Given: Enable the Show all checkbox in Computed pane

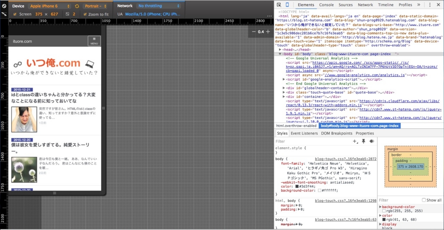Looking at the screenshot, I should (424, 200).
